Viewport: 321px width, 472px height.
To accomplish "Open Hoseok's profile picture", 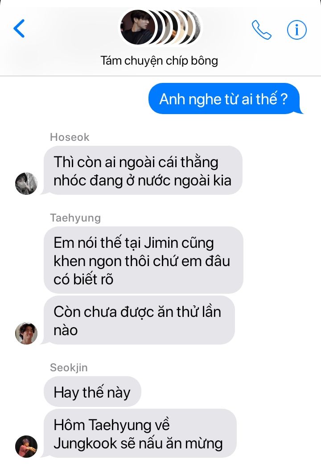I will (26, 183).
